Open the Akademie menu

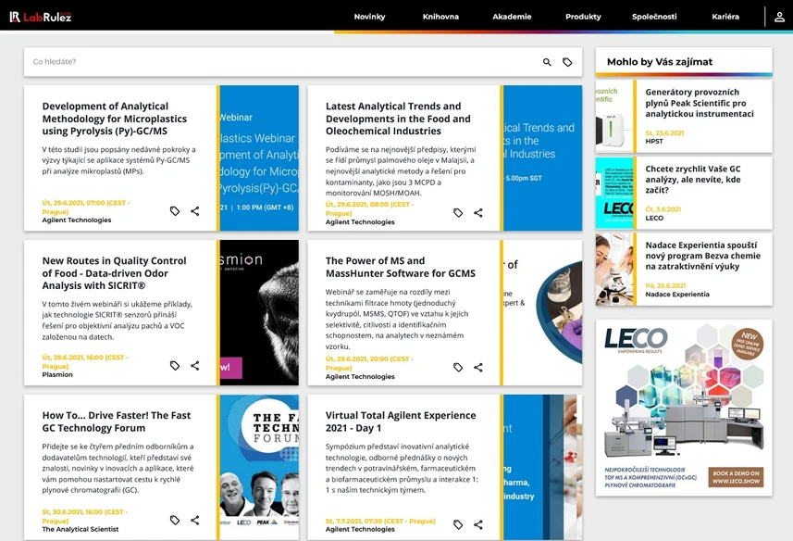tap(512, 17)
